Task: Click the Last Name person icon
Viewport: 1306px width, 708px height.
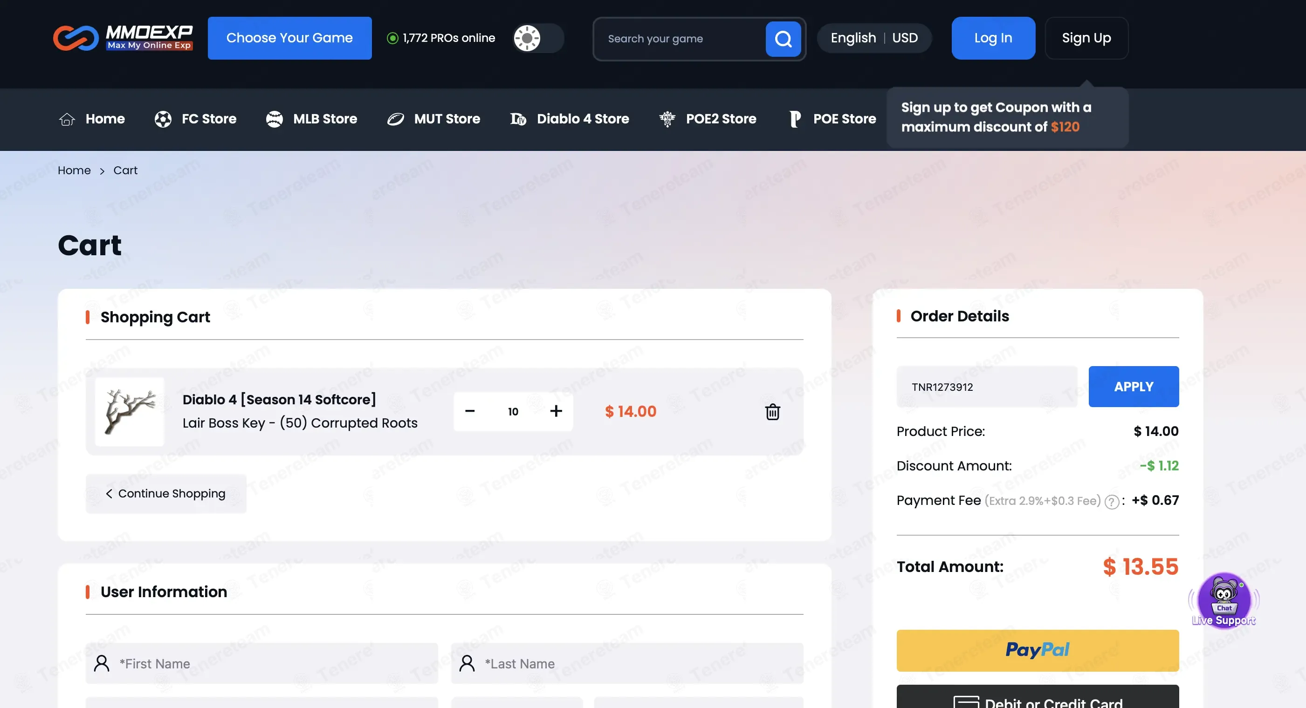Action: pyautogui.click(x=467, y=663)
